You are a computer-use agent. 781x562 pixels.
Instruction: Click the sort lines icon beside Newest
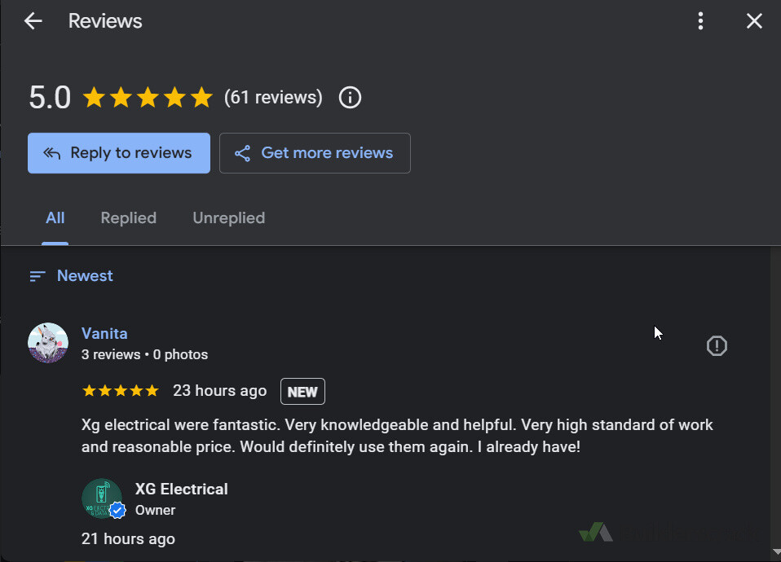(x=38, y=276)
